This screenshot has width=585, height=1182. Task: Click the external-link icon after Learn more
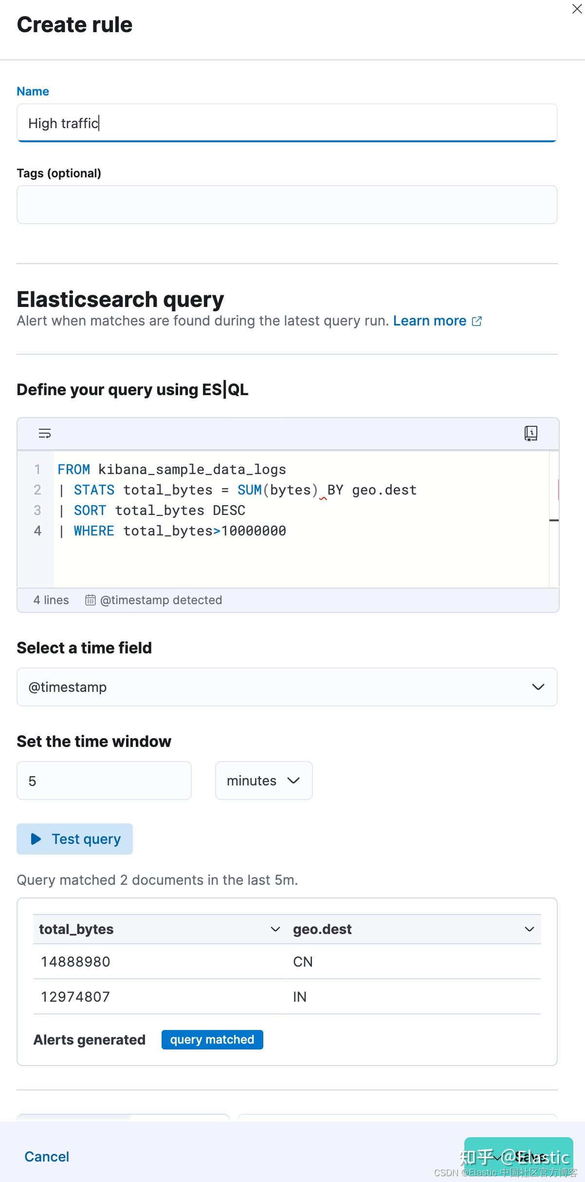[x=476, y=321]
